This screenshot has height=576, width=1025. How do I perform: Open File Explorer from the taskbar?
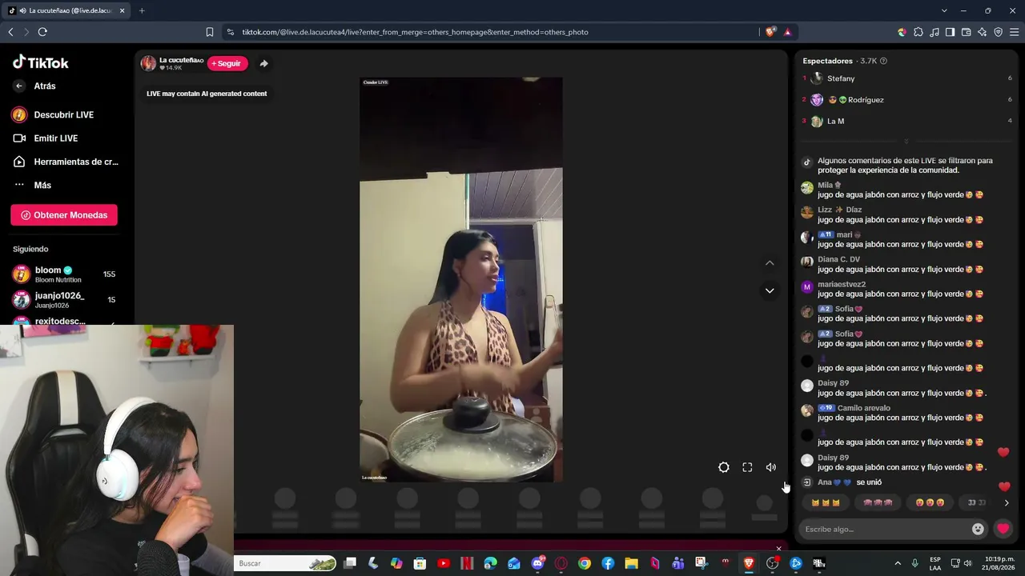pyautogui.click(x=631, y=563)
